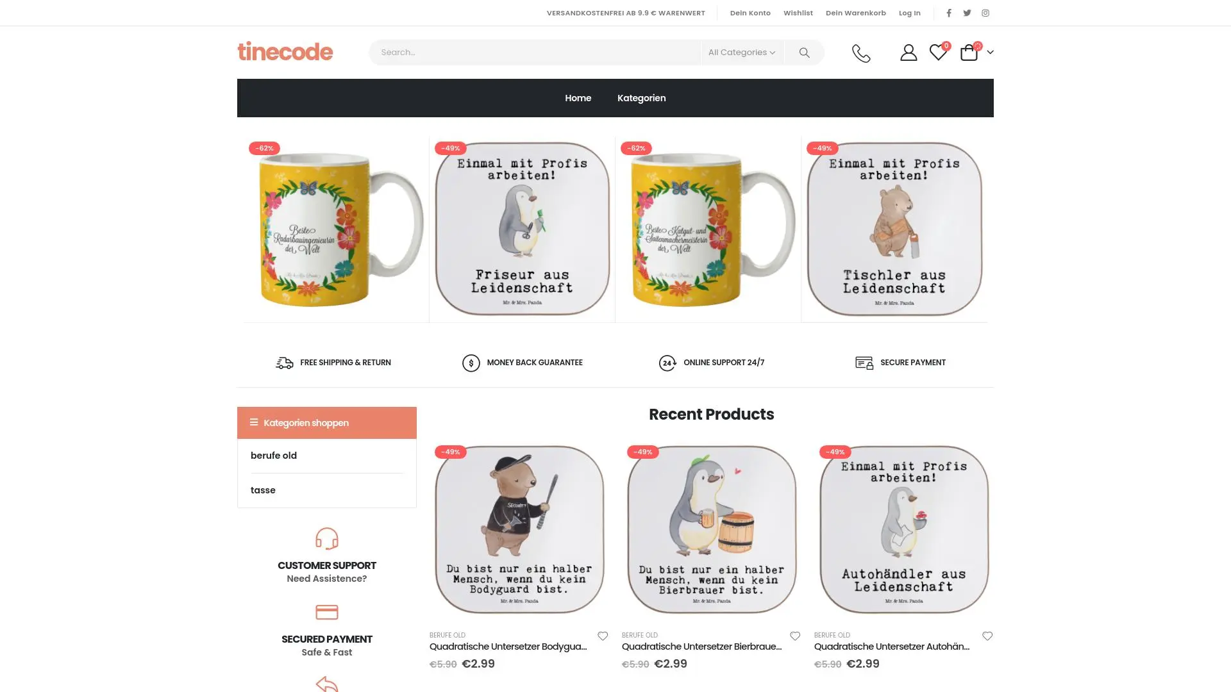Visit the Facebook social icon
1231x692 pixels.
949,13
